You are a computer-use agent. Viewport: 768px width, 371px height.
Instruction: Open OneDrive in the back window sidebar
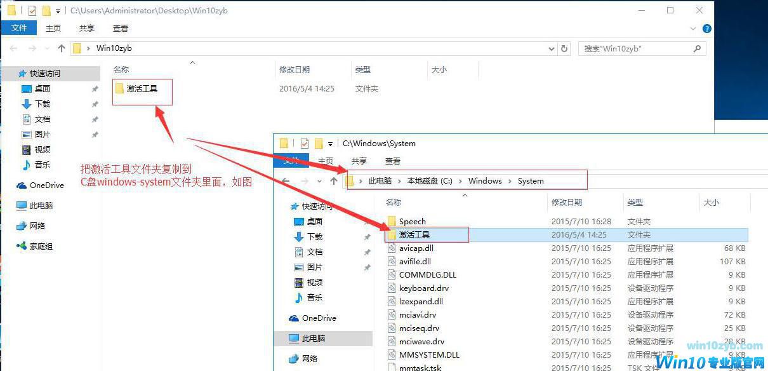(x=46, y=185)
